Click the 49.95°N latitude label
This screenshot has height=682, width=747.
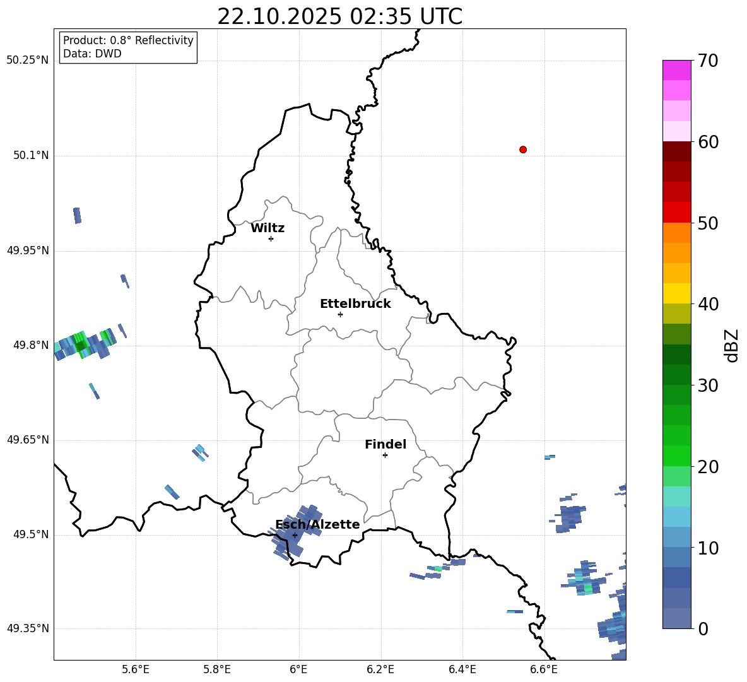(28, 250)
